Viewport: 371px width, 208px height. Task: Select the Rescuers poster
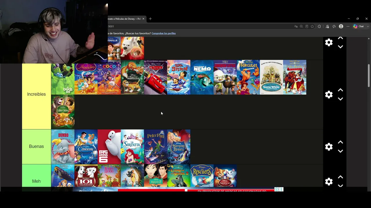click(202, 176)
